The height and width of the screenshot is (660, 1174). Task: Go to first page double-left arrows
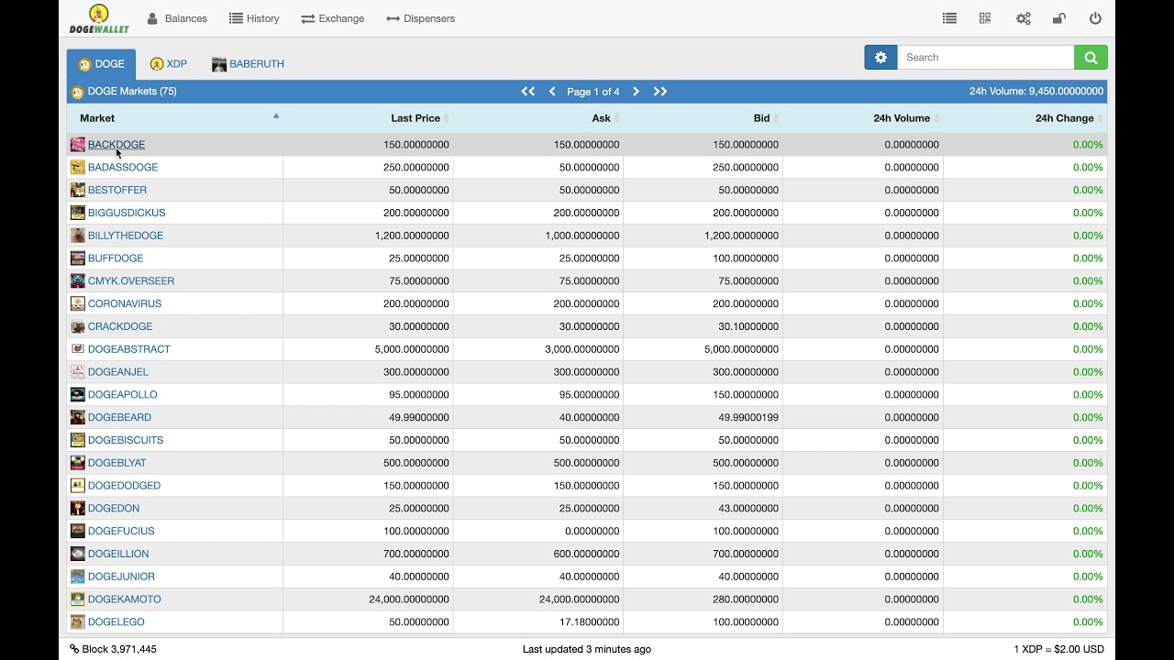click(528, 92)
